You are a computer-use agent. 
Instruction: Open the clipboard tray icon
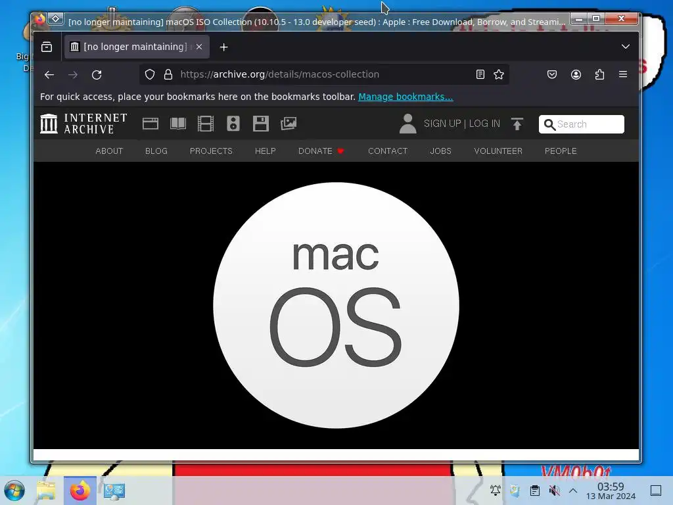pyautogui.click(x=535, y=490)
